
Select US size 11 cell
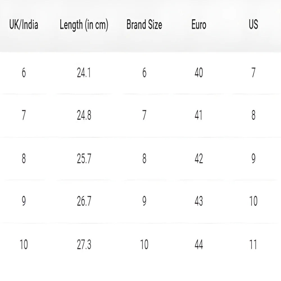tap(253, 245)
